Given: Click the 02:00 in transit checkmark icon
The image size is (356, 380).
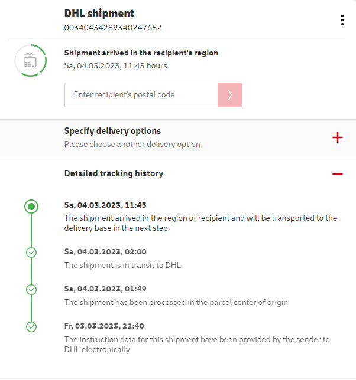Looking at the screenshot, I should pos(32,253).
